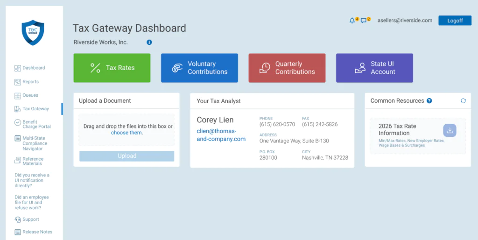Refresh Common Resources with the reload icon

tap(464, 101)
